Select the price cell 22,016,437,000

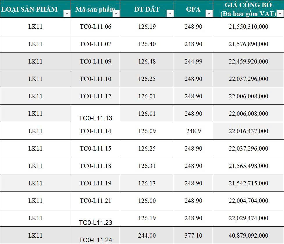click(248, 131)
